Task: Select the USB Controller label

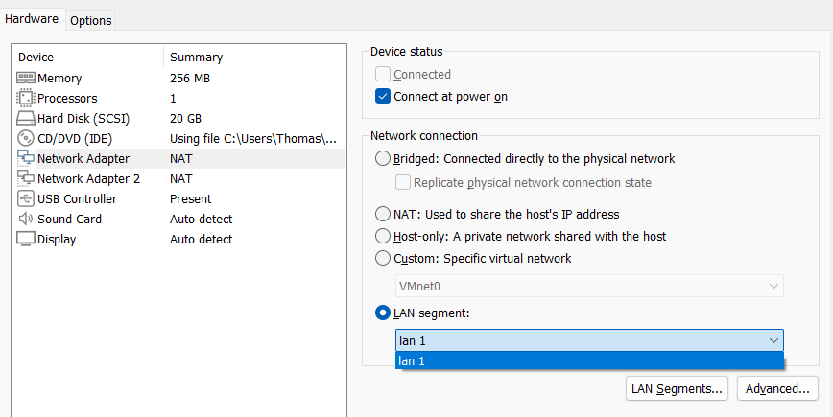Action: (77, 199)
